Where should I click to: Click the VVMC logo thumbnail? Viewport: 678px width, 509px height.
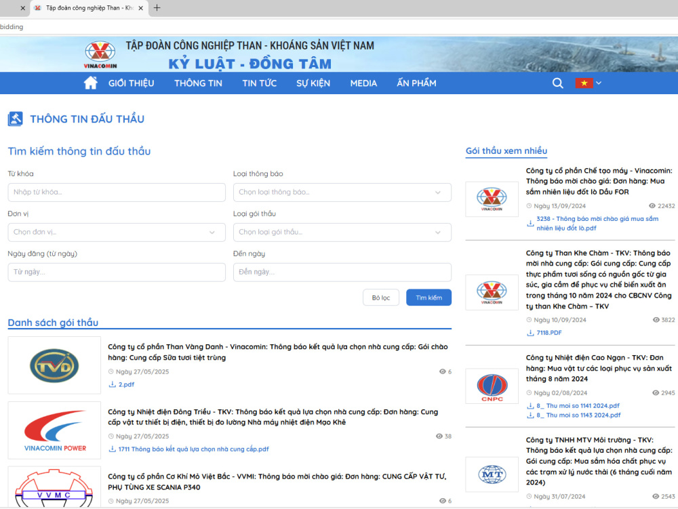pyautogui.click(x=54, y=487)
